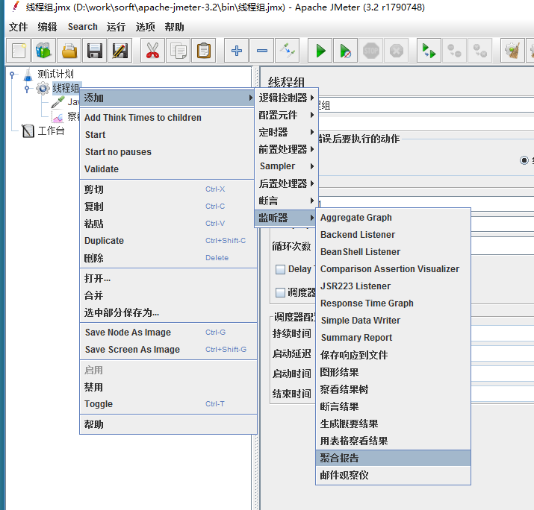The height and width of the screenshot is (510, 534).
Task: Open the 帮助 menu in menu bar
Action: (174, 27)
